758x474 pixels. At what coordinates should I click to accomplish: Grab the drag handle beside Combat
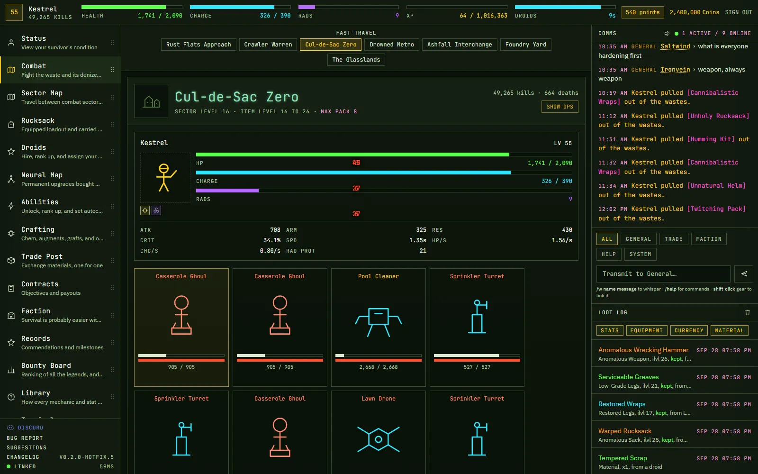(x=112, y=70)
